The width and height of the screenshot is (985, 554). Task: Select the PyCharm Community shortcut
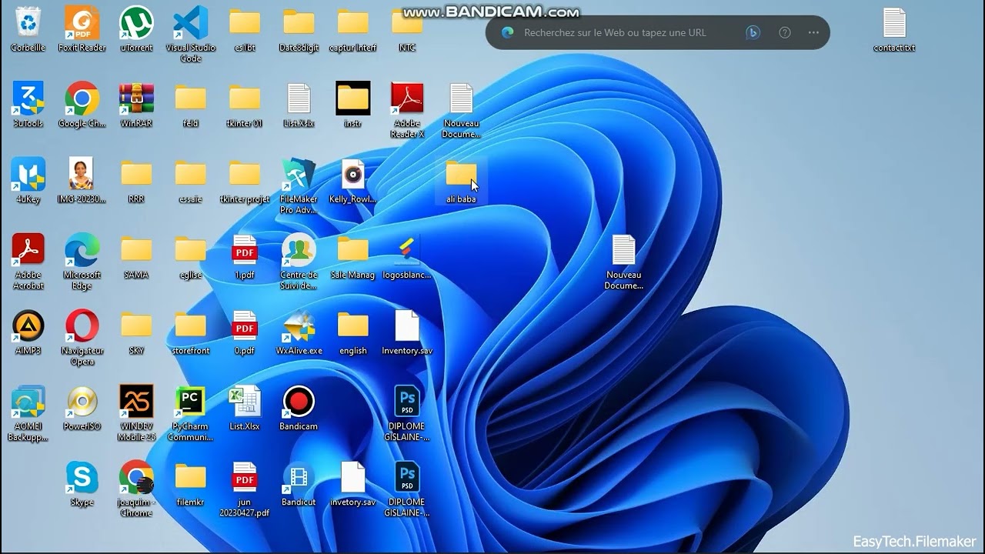(x=190, y=402)
